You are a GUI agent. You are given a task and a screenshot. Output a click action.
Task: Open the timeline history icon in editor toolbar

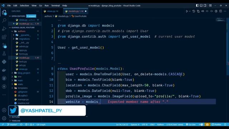pyautogui.click(x=194, y=11)
